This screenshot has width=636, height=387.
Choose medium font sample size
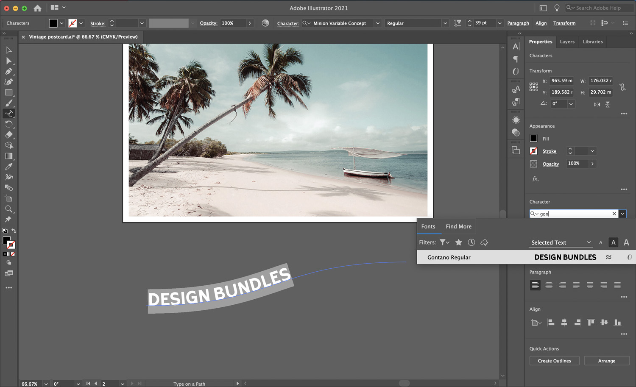(x=613, y=242)
